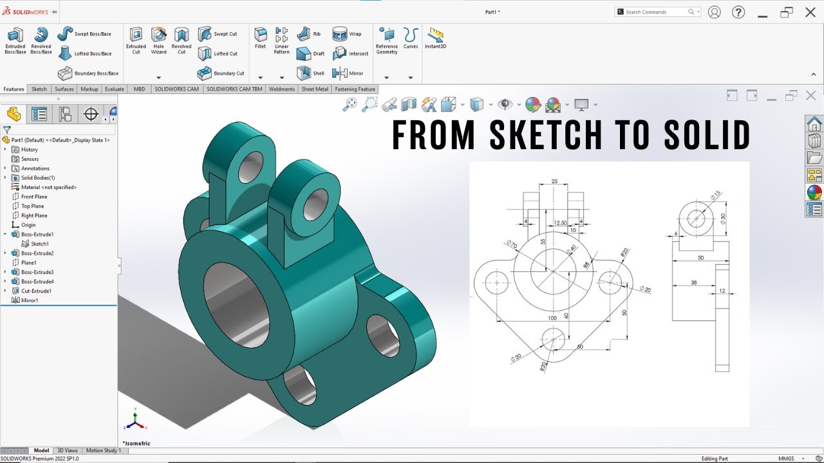Open the Reference Geometry dropdown arrow
The height and width of the screenshot is (463, 824).
387,78
